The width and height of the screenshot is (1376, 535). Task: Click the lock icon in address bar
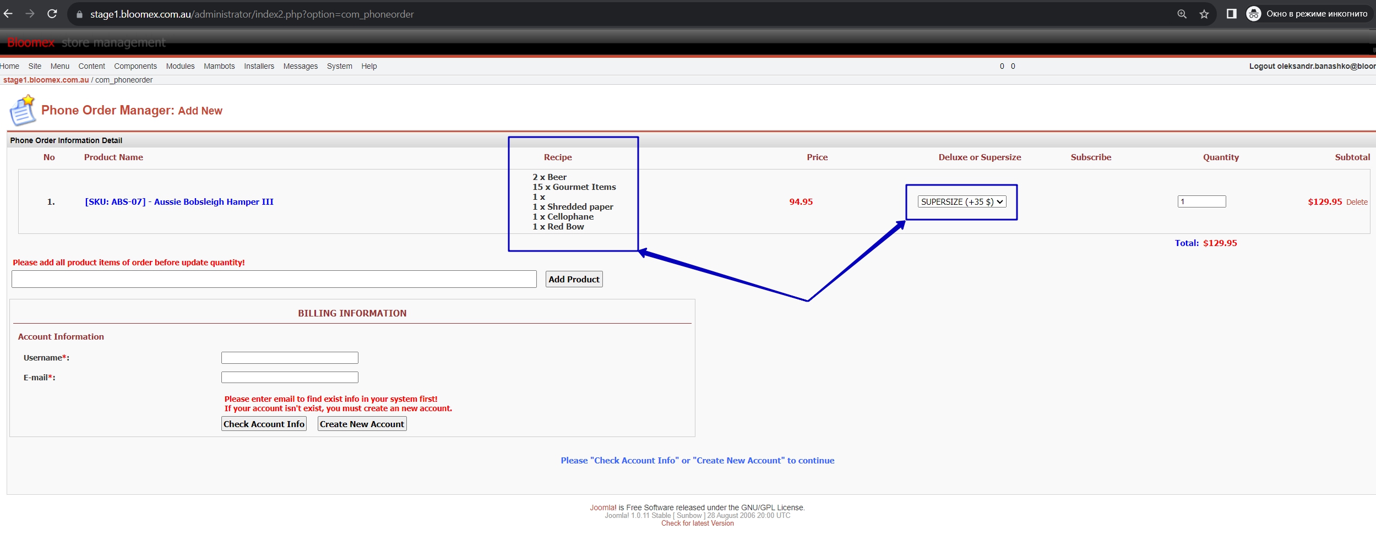[79, 14]
